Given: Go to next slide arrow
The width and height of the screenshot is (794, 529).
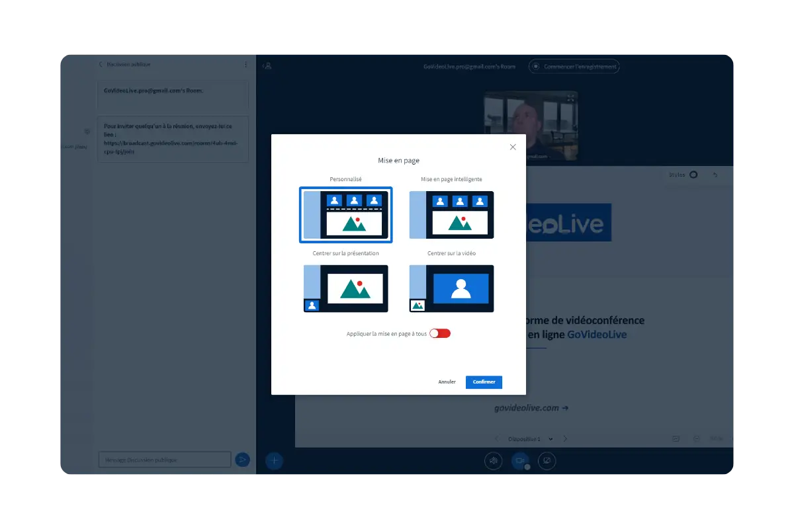Looking at the screenshot, I should (565, 439).
